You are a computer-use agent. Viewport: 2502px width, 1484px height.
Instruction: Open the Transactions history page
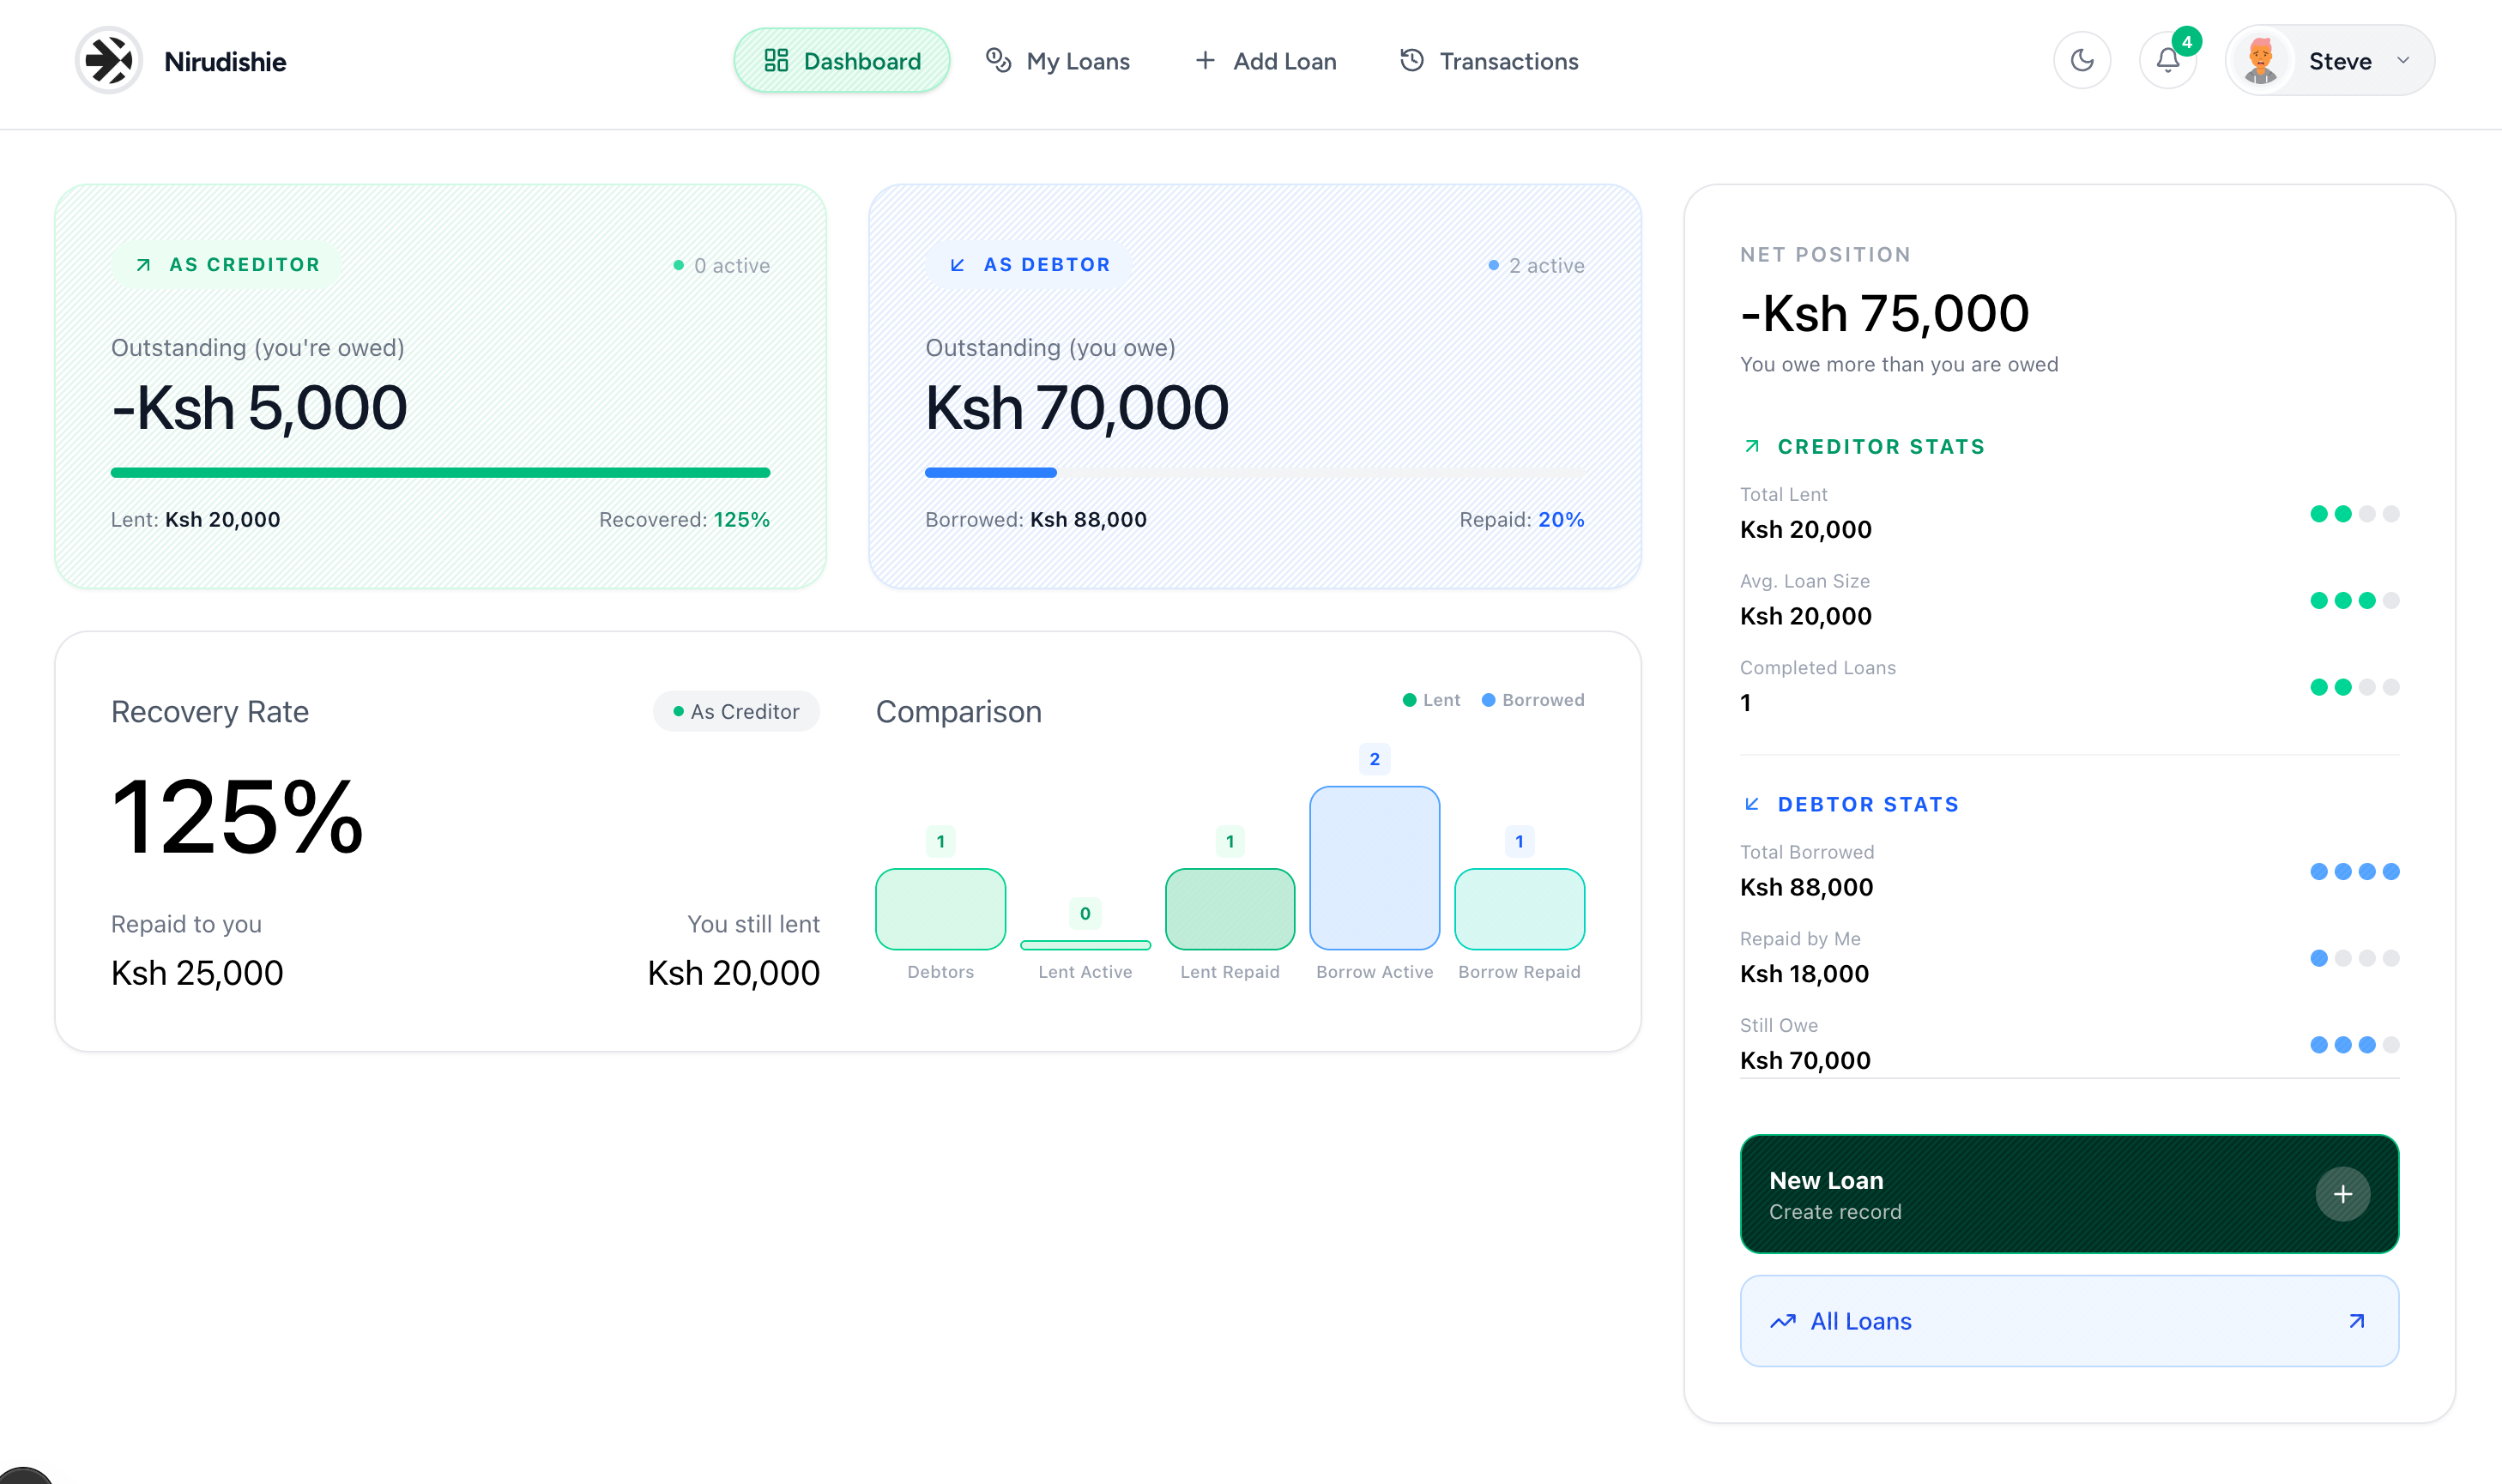click(1488, 61)
